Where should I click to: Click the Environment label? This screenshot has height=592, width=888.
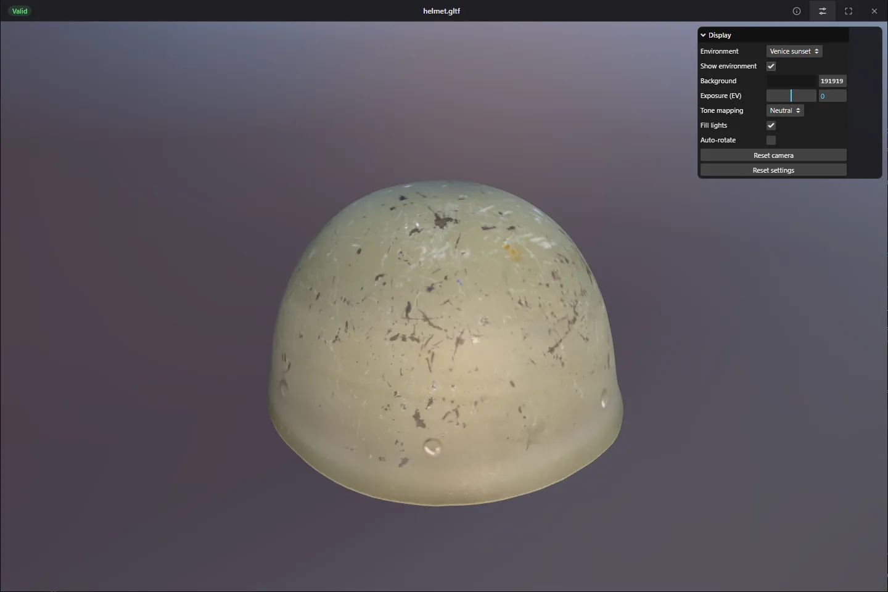coord(719,51)
